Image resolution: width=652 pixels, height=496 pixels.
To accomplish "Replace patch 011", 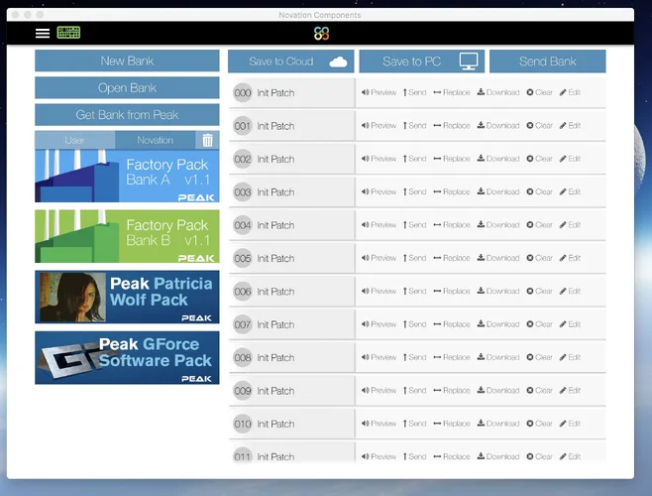I will (452, 456).
